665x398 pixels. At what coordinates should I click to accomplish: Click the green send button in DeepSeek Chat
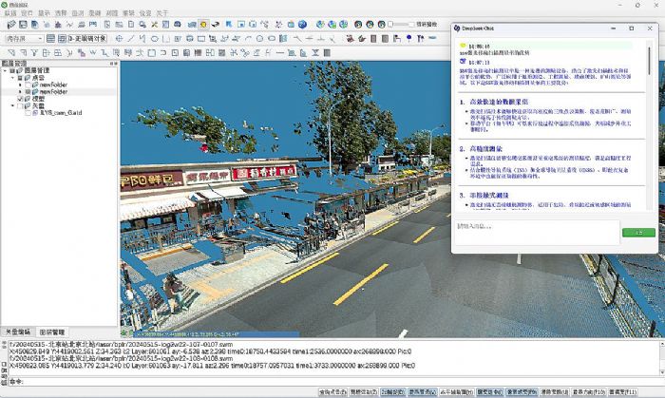pyautogui.click(x=639, y=232)
